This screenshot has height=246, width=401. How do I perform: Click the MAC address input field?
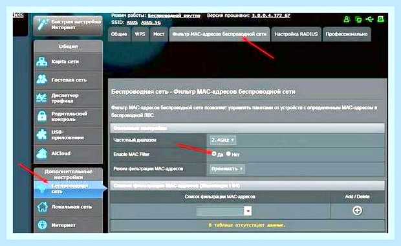[x=220, y=211]
